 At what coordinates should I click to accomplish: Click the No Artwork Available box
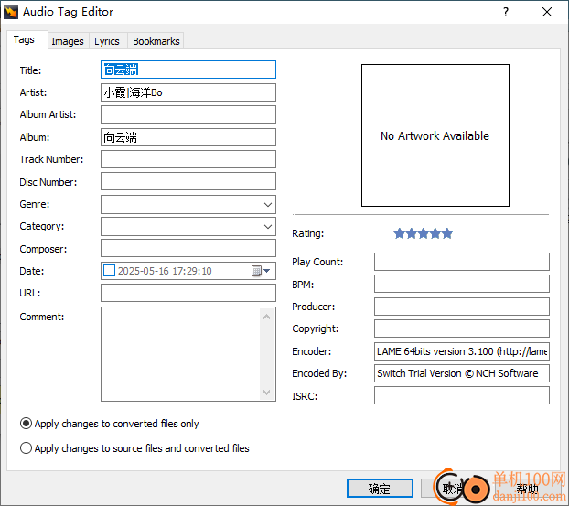pyautogui.click(x=435, y=135)
